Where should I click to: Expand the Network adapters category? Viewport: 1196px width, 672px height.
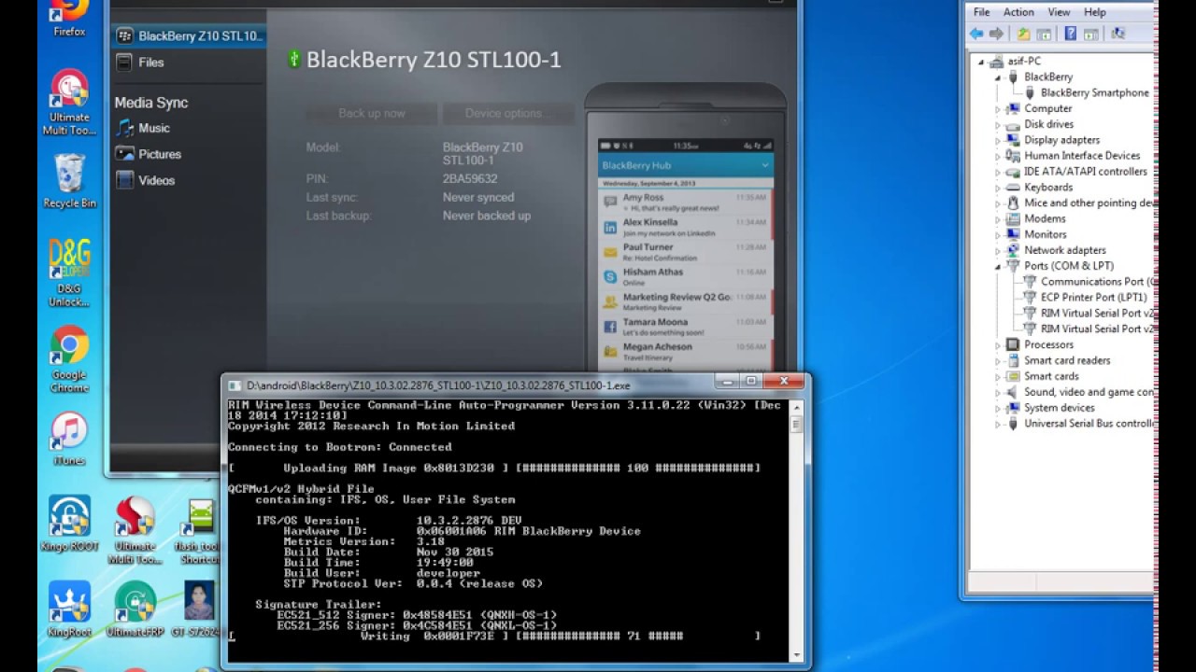coord(998,250)
